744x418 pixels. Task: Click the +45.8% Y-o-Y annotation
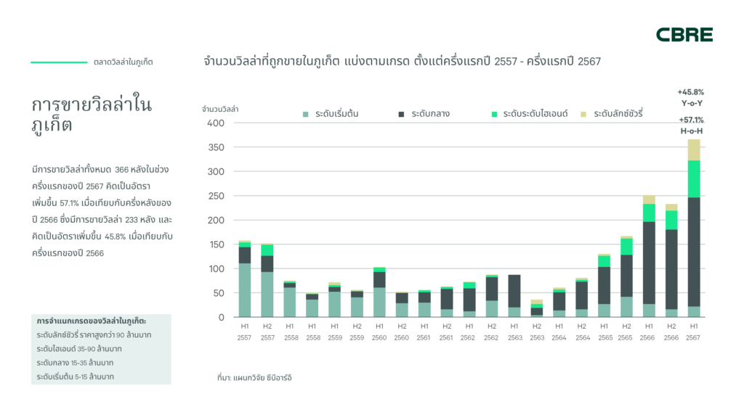[x=691, y=98]
